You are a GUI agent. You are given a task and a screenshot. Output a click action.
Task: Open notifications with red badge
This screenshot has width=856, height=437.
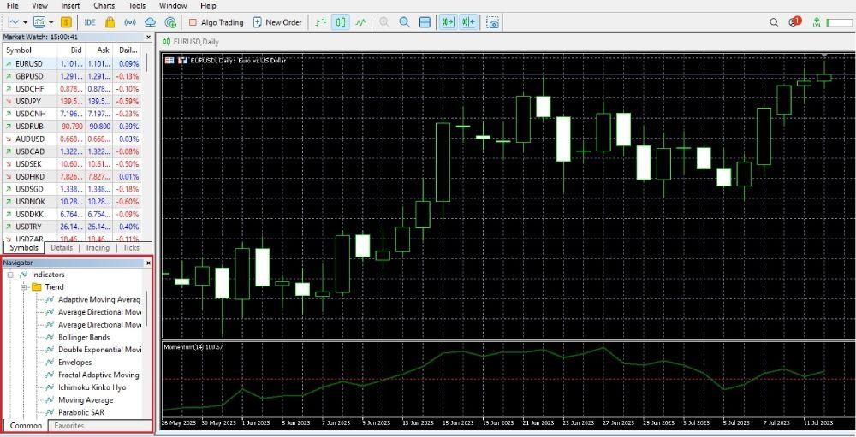(x=794, y=22)
